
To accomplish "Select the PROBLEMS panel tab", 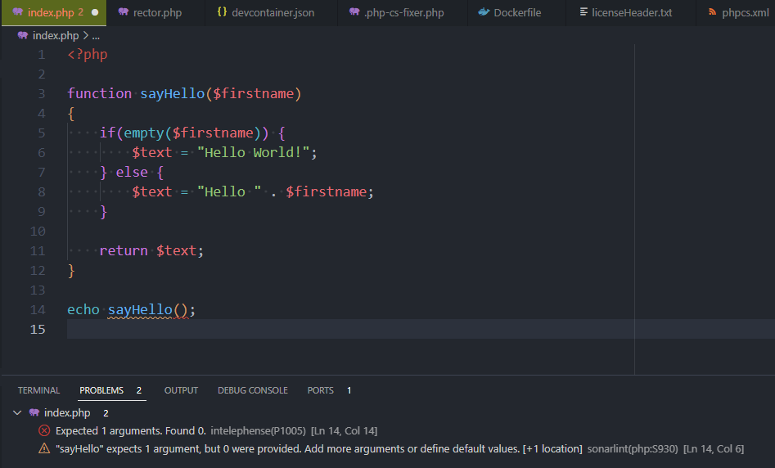I will click(101, 390).
